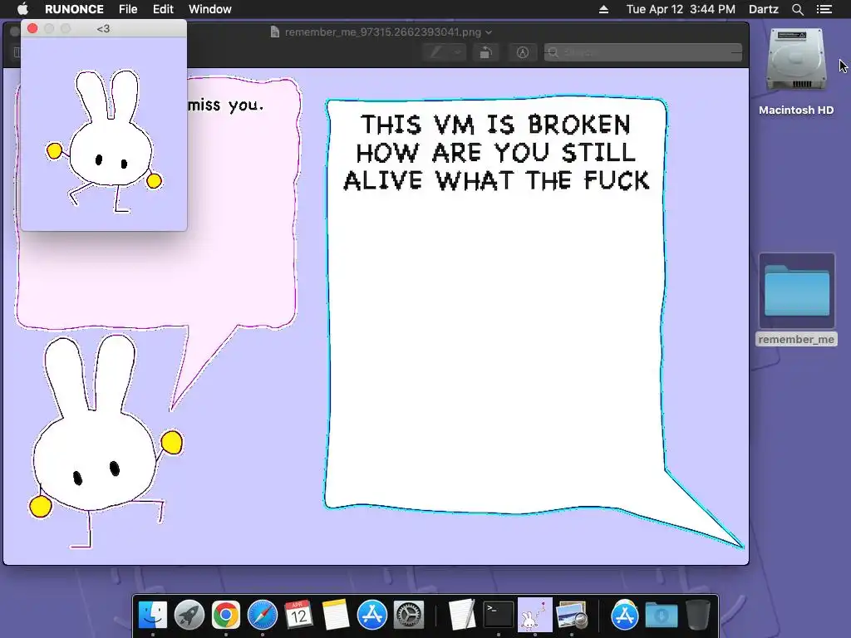Click the "THIS VM IS BROKEN" text line
851x638 pixels.
[496, 125]
